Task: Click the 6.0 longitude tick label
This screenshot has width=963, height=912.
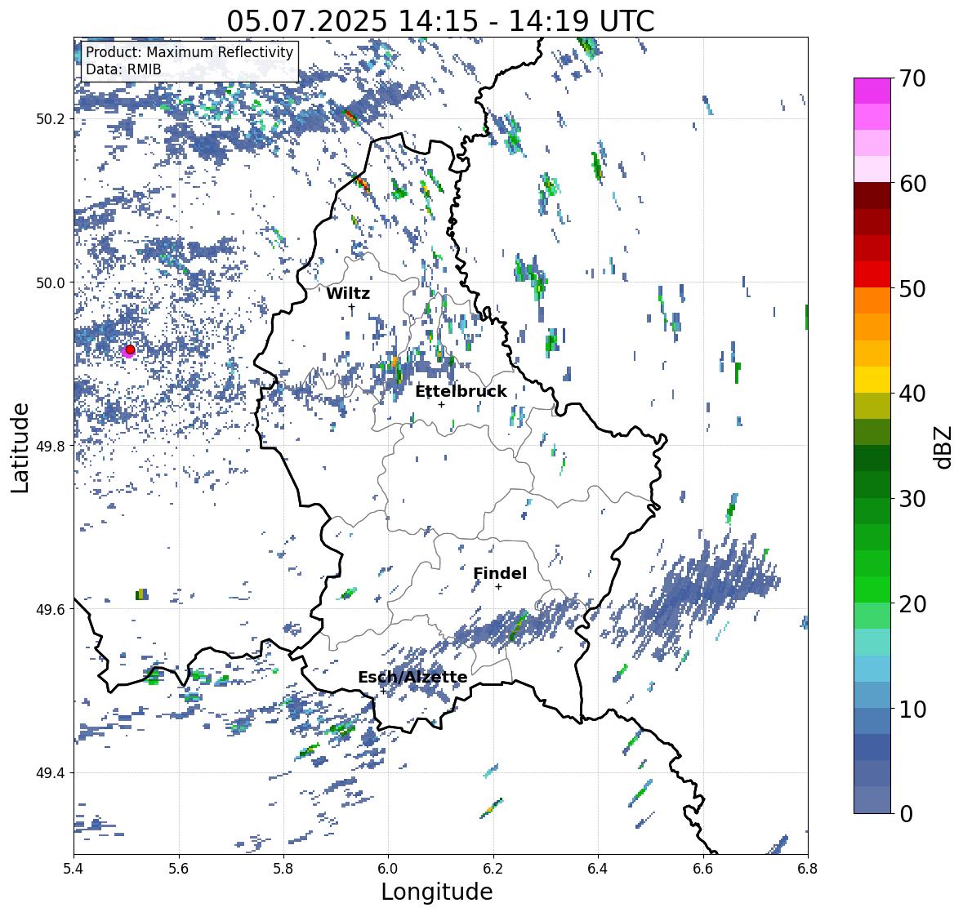Action: pos(388,868)
